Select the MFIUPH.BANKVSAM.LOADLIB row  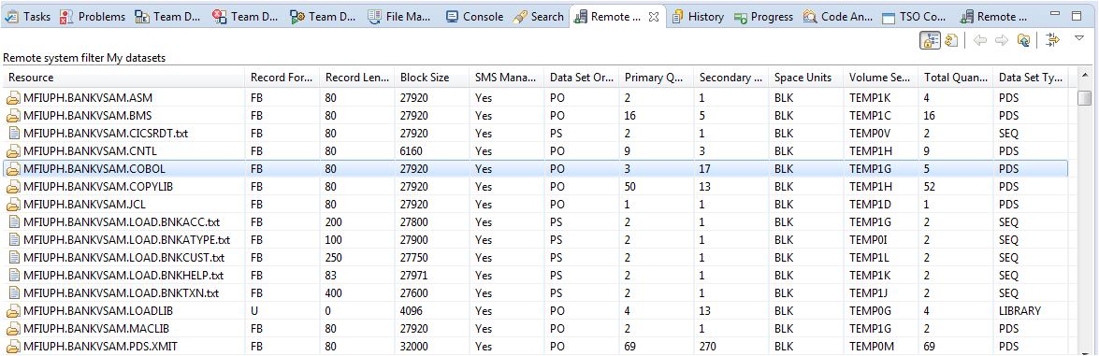tap(536, 310)
